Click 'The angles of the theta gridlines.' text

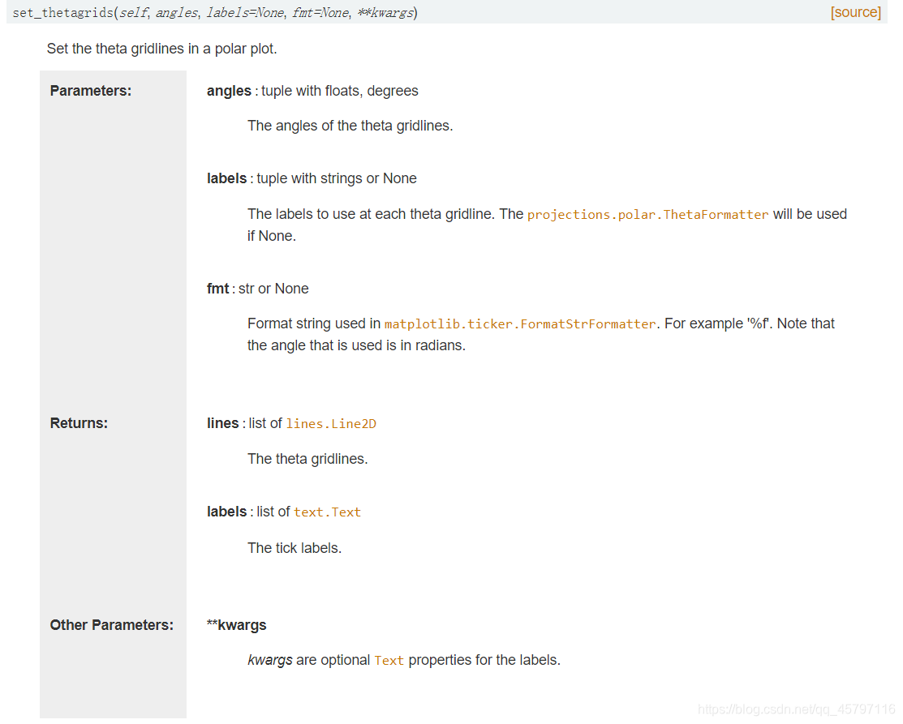(x=350, y=126)
